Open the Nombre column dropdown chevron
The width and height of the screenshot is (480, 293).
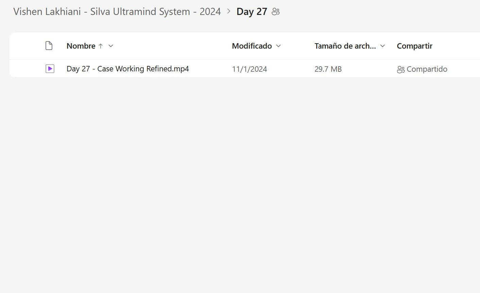pos(111,46)
